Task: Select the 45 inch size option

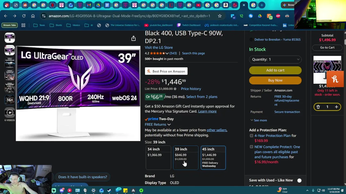Action: click(x=213, y=158)
